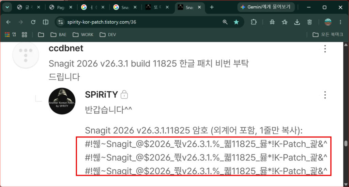Close the 'Pag' tab

[71, 7]
